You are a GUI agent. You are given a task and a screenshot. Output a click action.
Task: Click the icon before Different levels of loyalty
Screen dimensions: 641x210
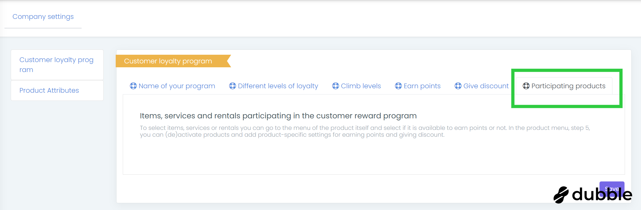tap(232, 86)
